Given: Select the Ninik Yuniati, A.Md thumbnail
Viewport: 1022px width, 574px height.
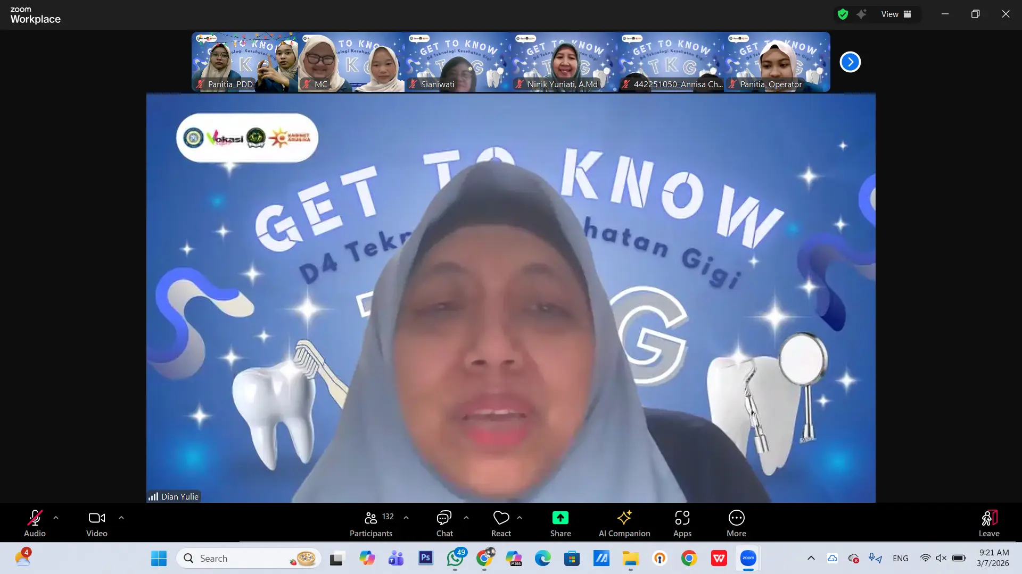Looking at the screenshot, I should [x=564, y=62].
